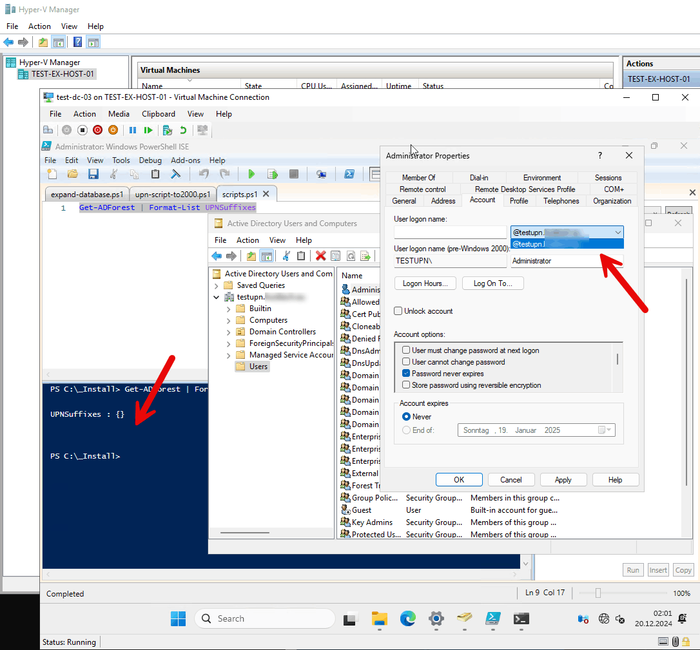Screen dimensions: 700x650
Task: Click User logon name text field
Action: 450,233
